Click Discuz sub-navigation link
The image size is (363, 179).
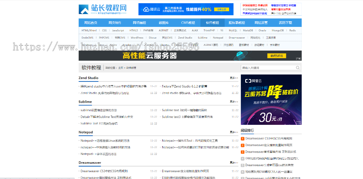tap(152, 38)
